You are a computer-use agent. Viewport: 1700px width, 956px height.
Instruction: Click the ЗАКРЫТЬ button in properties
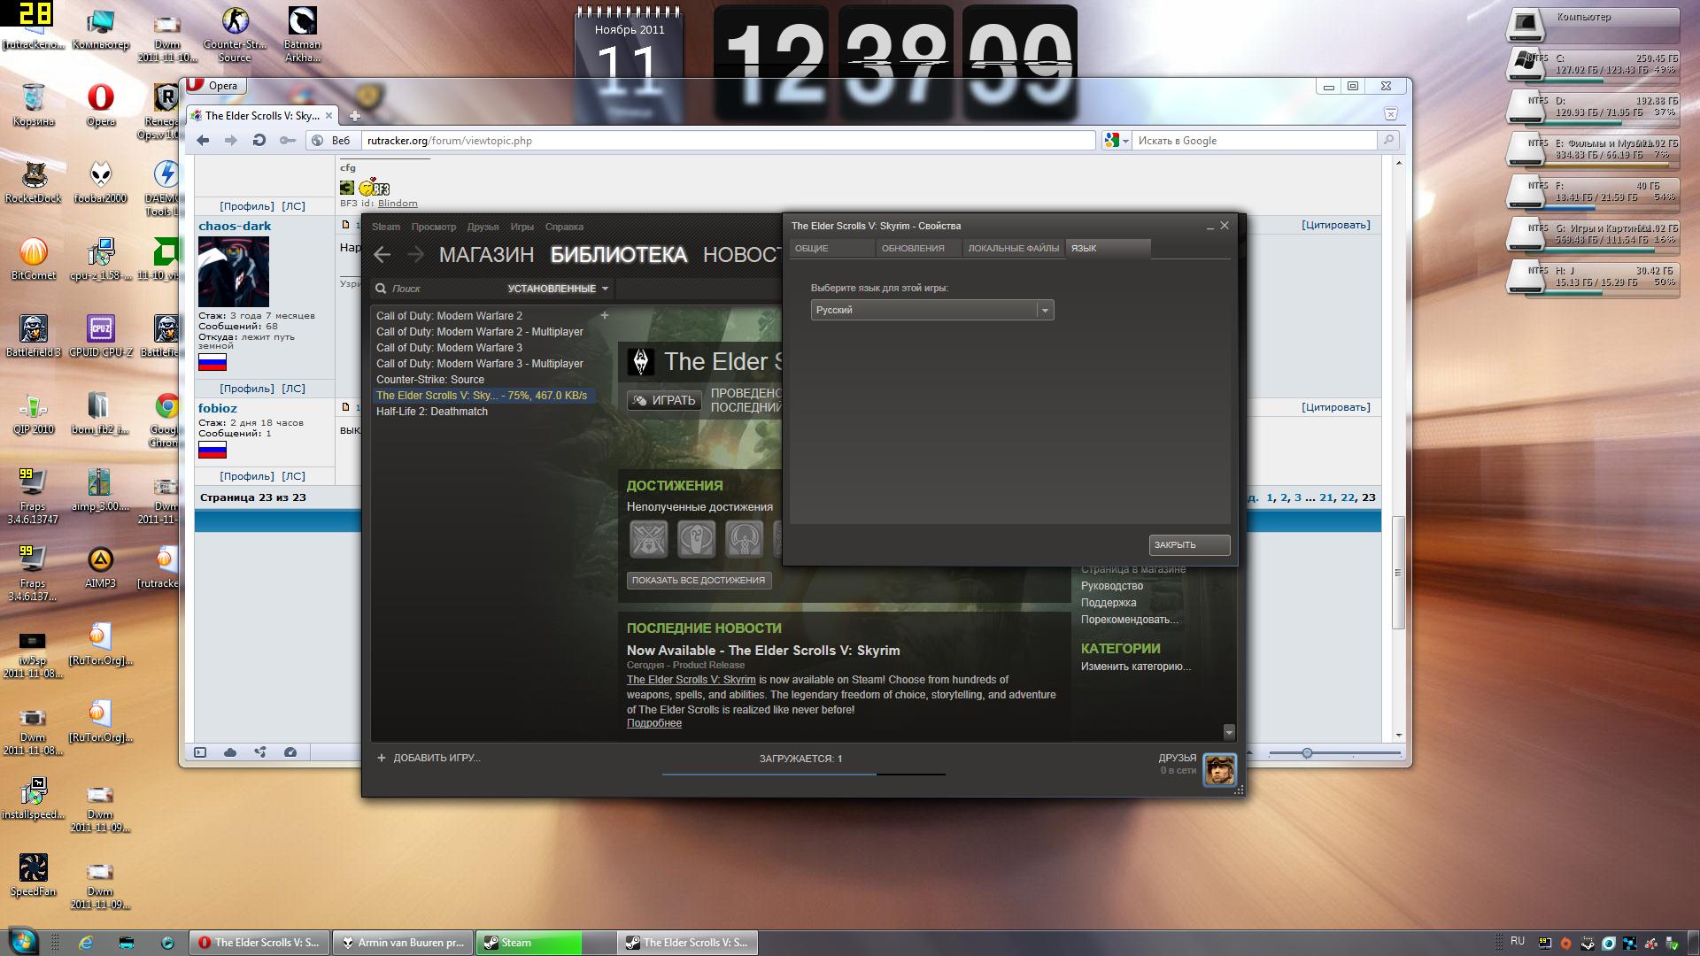[1189, 545]
